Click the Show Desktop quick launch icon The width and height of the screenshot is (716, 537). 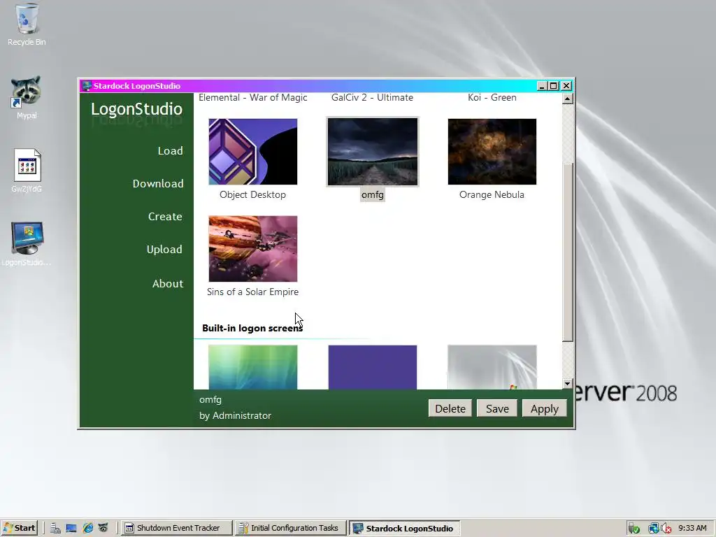(71, 529)
